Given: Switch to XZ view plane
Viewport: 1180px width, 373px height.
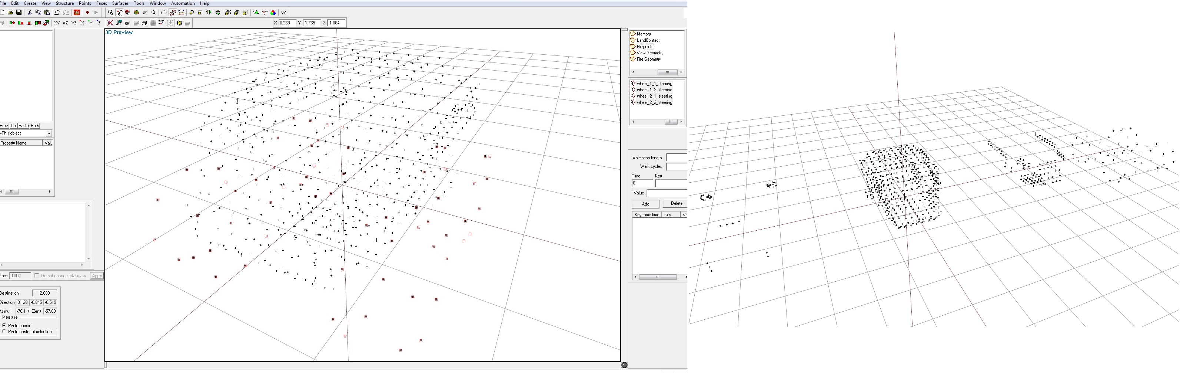Looking at the screenshot, I should pos(66,23).
